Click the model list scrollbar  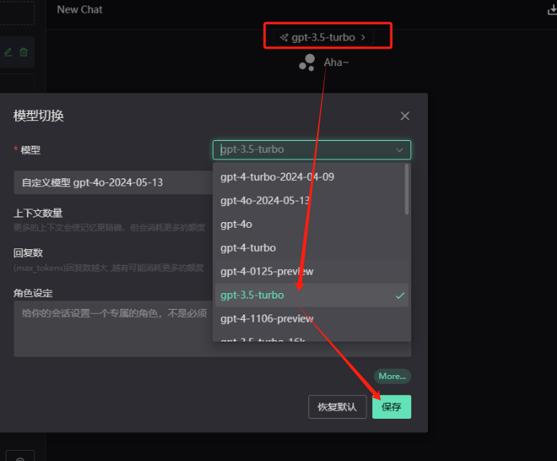(x=407, y=189)
